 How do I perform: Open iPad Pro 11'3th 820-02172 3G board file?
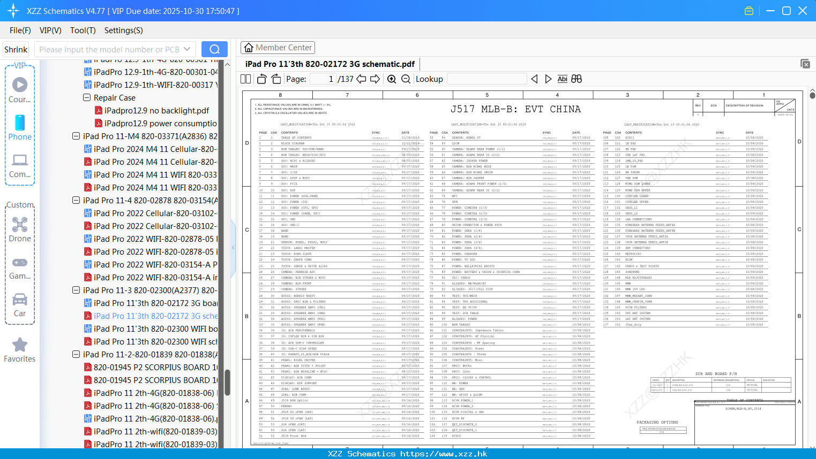(151, 303)
